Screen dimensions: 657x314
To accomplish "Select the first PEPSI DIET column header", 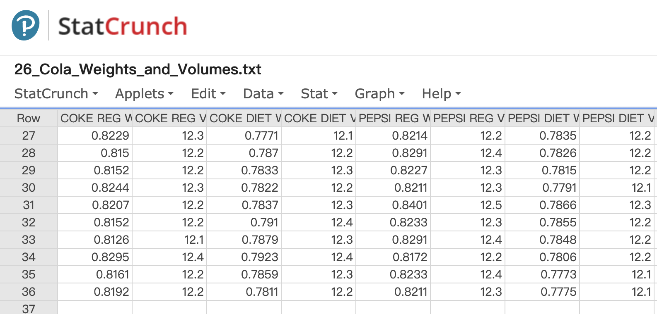I will coord(542,118).
